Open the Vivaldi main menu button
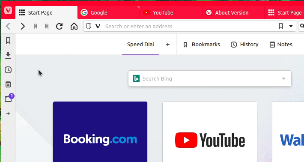Screen dimensions: 304x162 point(8,10)
